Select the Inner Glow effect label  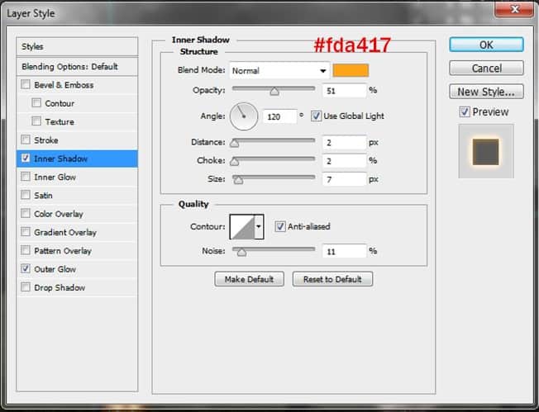click(x=55, y=178)
